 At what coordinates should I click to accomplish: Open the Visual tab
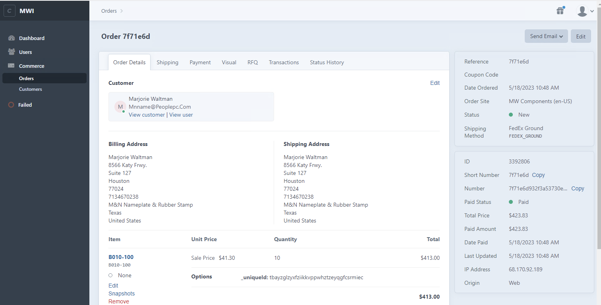[x=229, y=62]
